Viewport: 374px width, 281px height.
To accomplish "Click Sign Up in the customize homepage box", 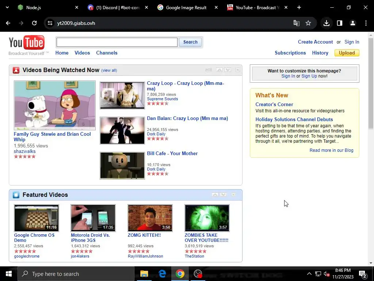I will pyautogui.click(x=309, y=76).
